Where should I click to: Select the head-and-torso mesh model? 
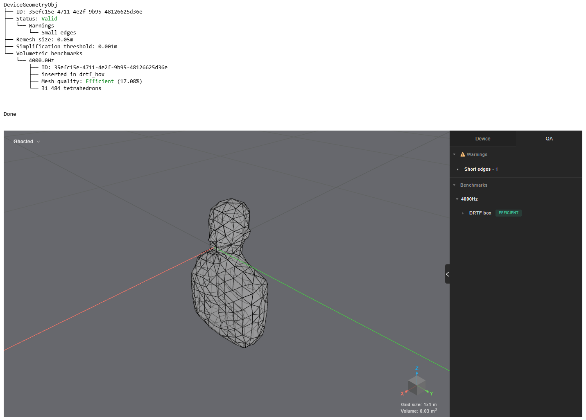point(230,273)
